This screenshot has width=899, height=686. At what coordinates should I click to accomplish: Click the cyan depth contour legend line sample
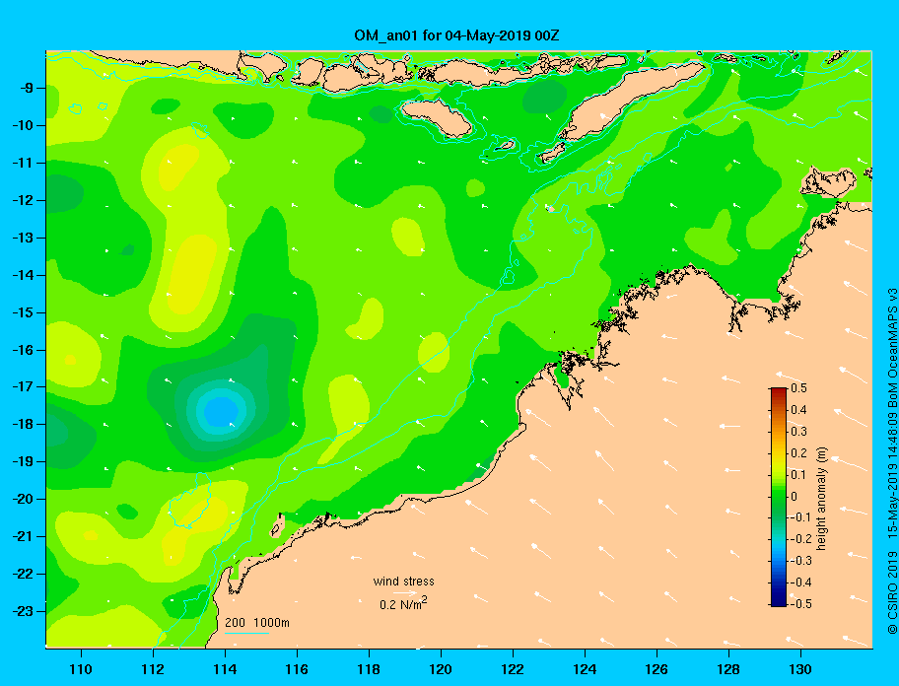[x=246, y=633]
